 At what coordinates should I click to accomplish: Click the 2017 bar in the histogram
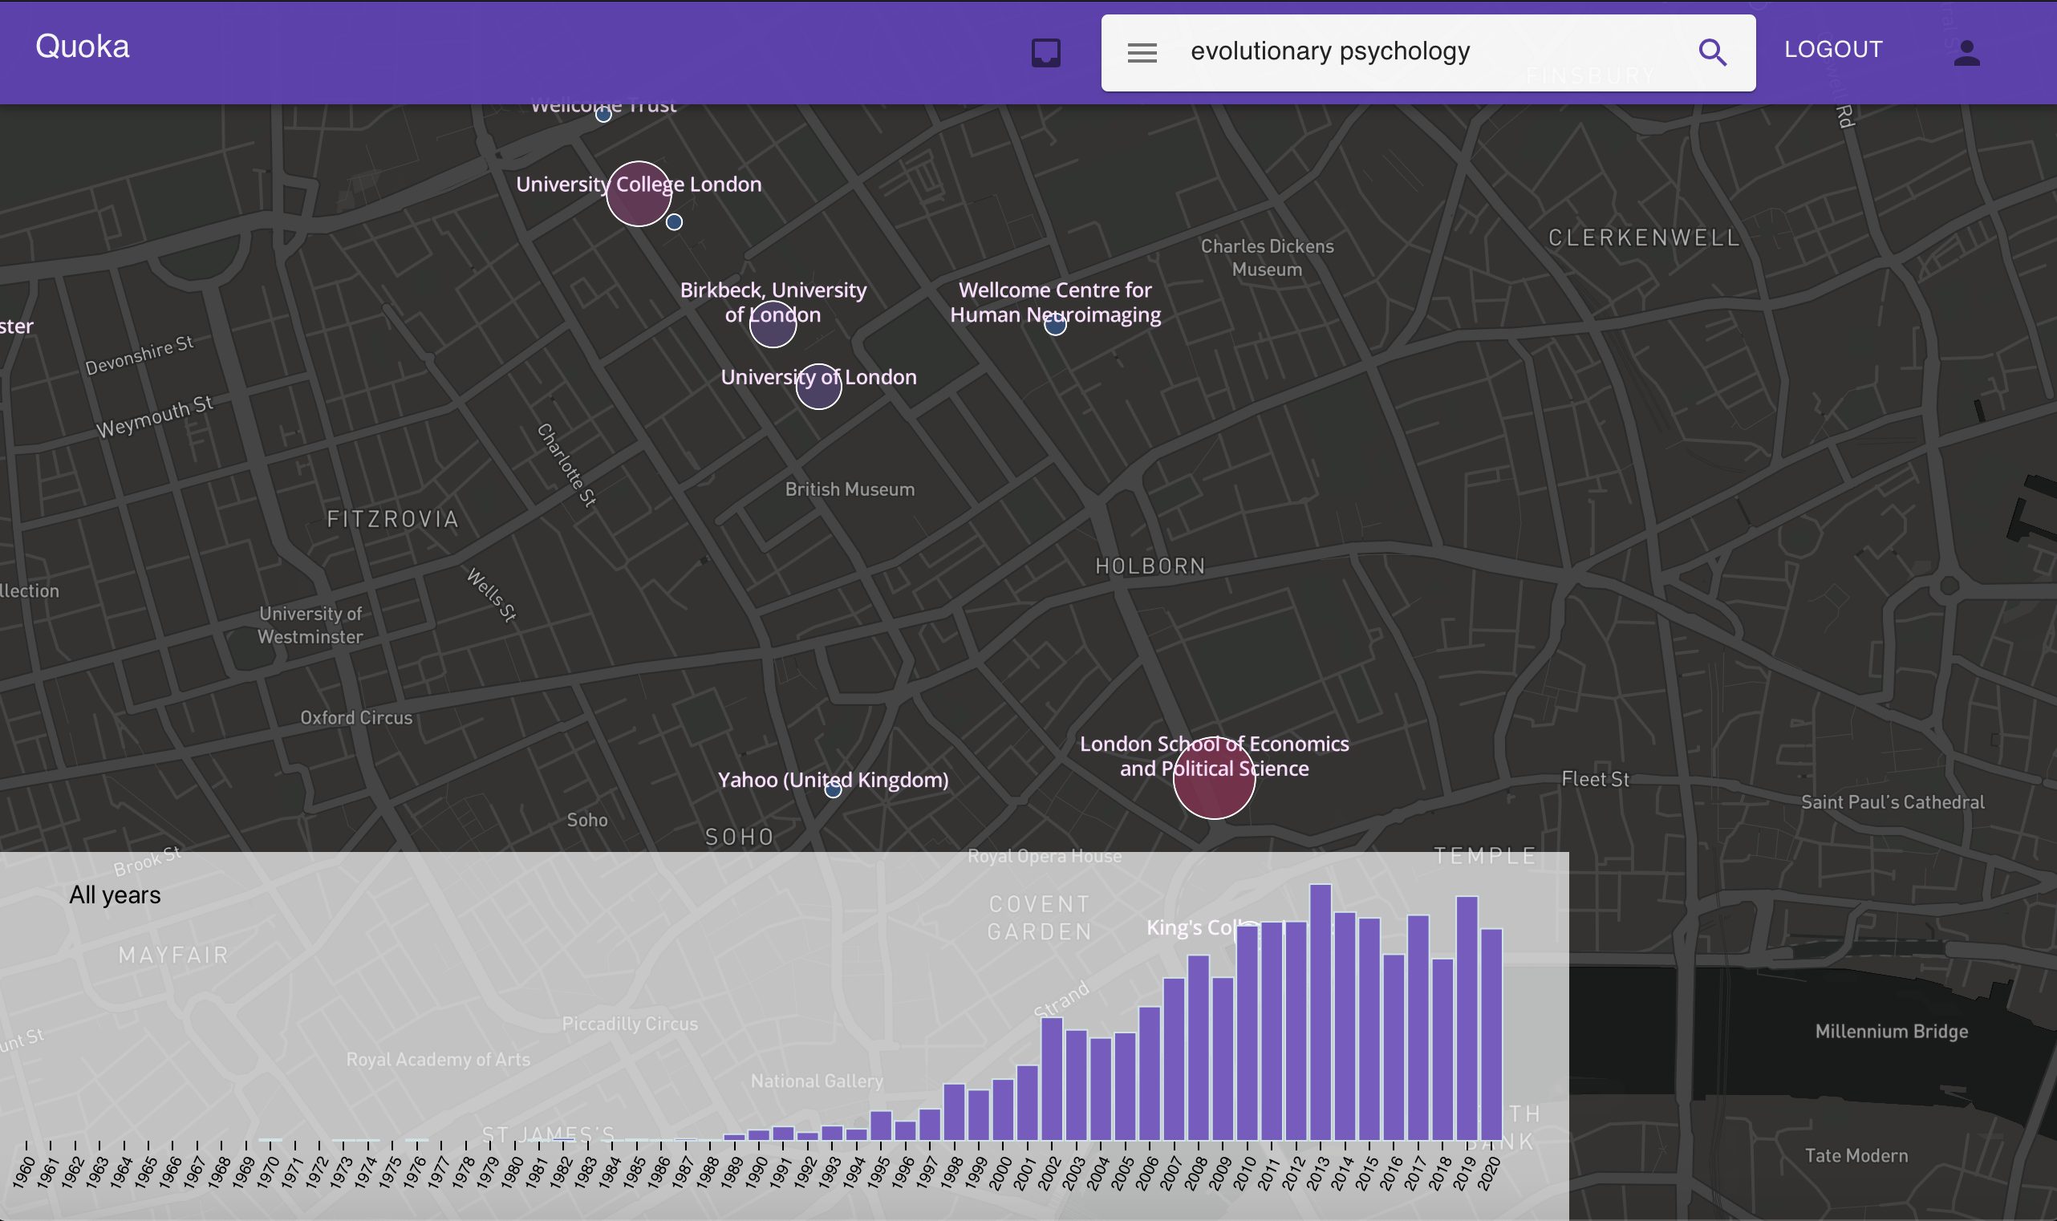tap(1418, 1028)
